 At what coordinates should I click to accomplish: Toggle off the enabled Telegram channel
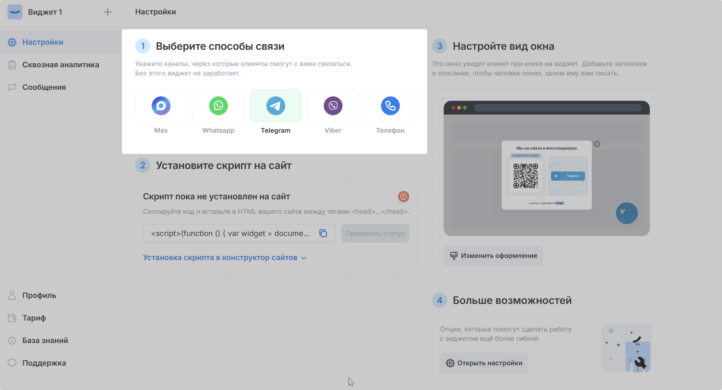[x=275, y=106]
